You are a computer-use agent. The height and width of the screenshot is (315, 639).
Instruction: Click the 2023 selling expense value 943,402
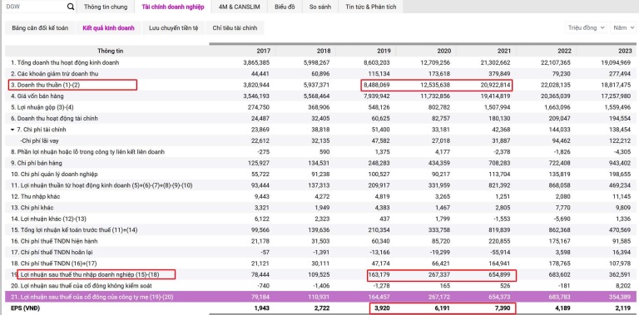point(619,163)
